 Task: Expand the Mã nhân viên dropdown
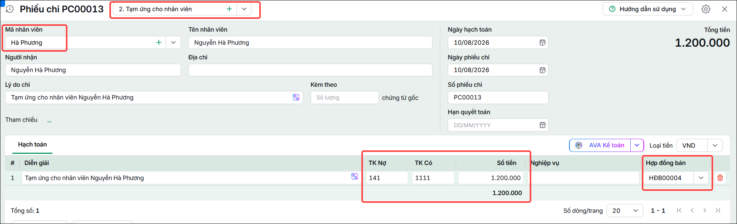(x=173, y=42)
